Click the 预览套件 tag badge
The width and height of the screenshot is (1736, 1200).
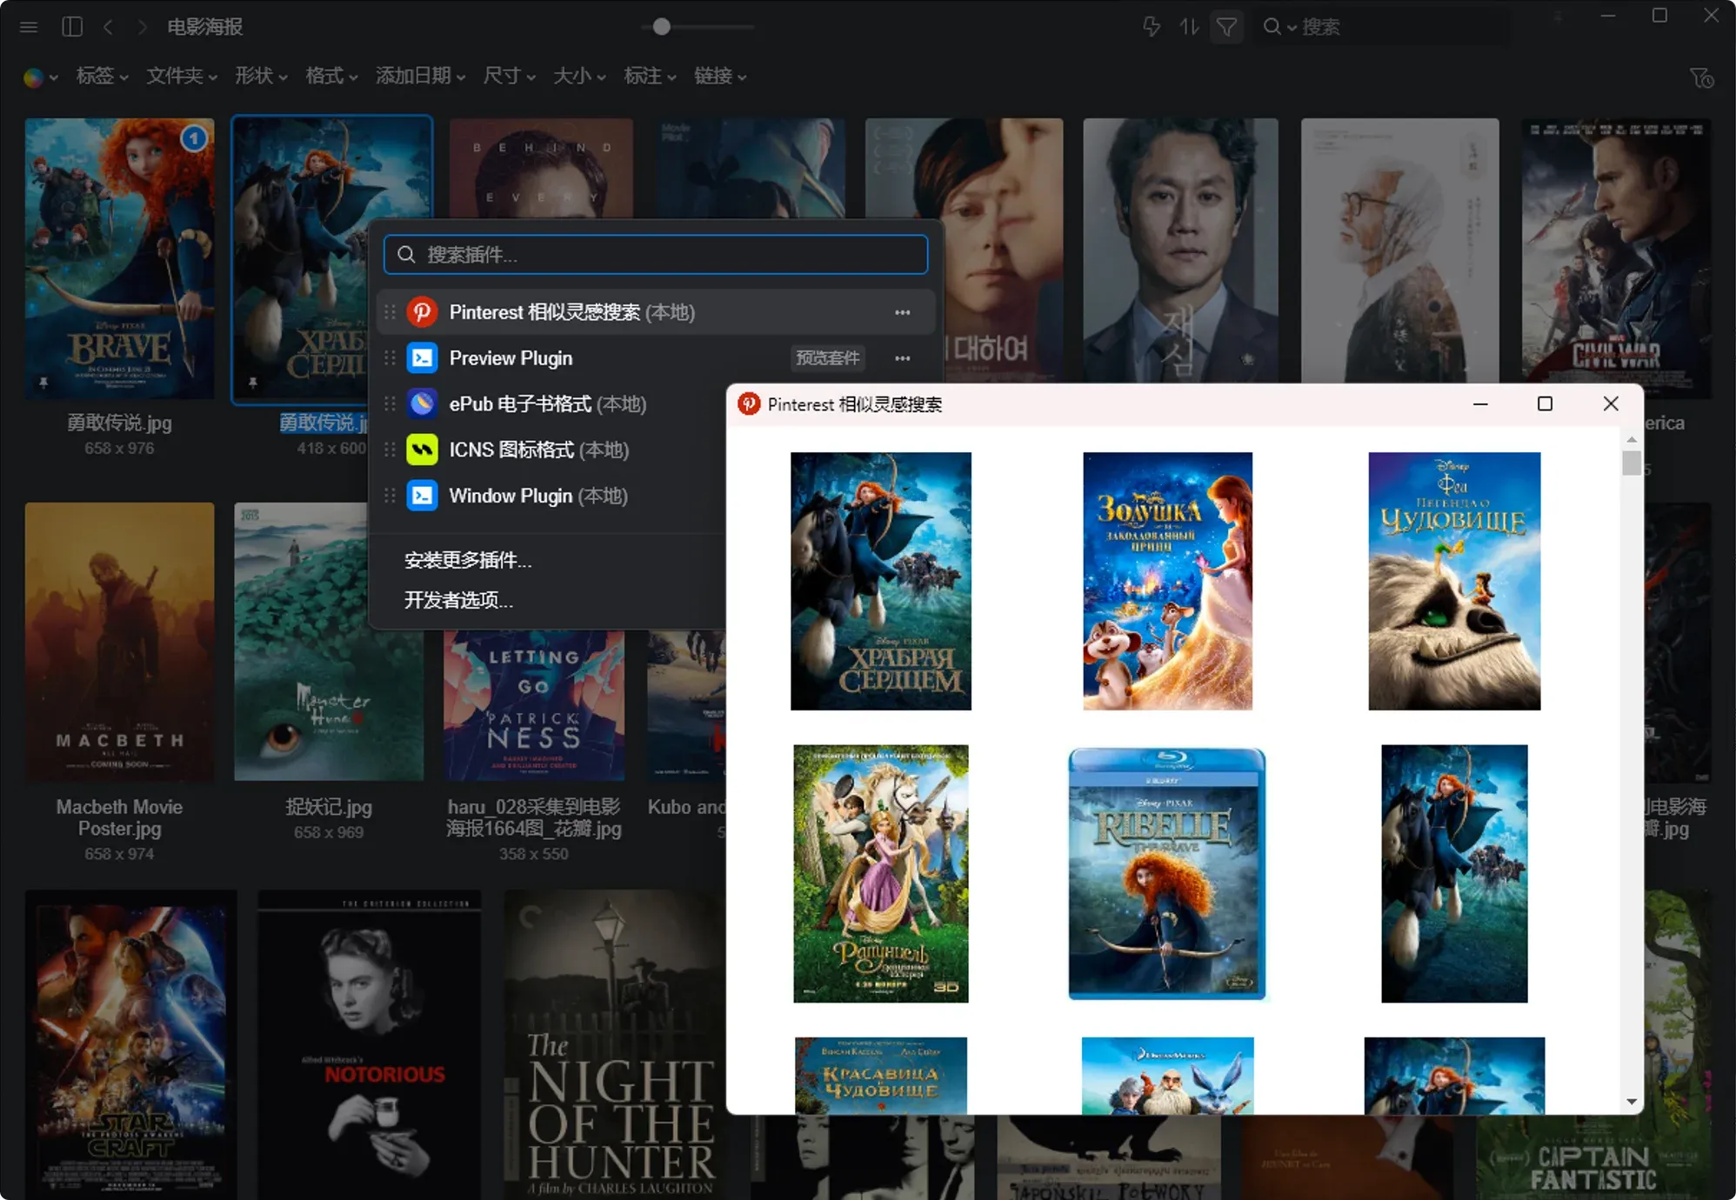point(827,358)
